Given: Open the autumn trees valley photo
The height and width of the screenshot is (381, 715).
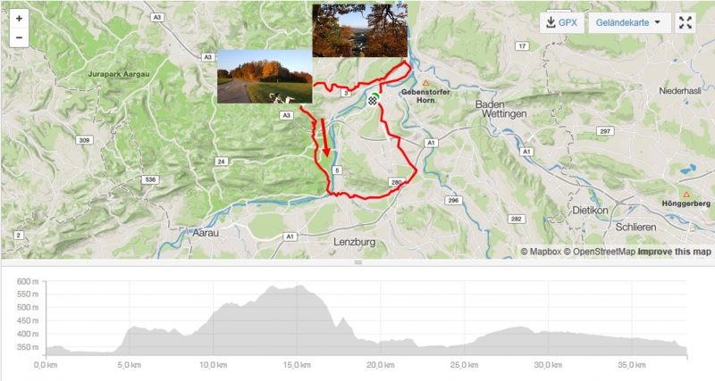Looking at the screenshot, I should point(360,30).
